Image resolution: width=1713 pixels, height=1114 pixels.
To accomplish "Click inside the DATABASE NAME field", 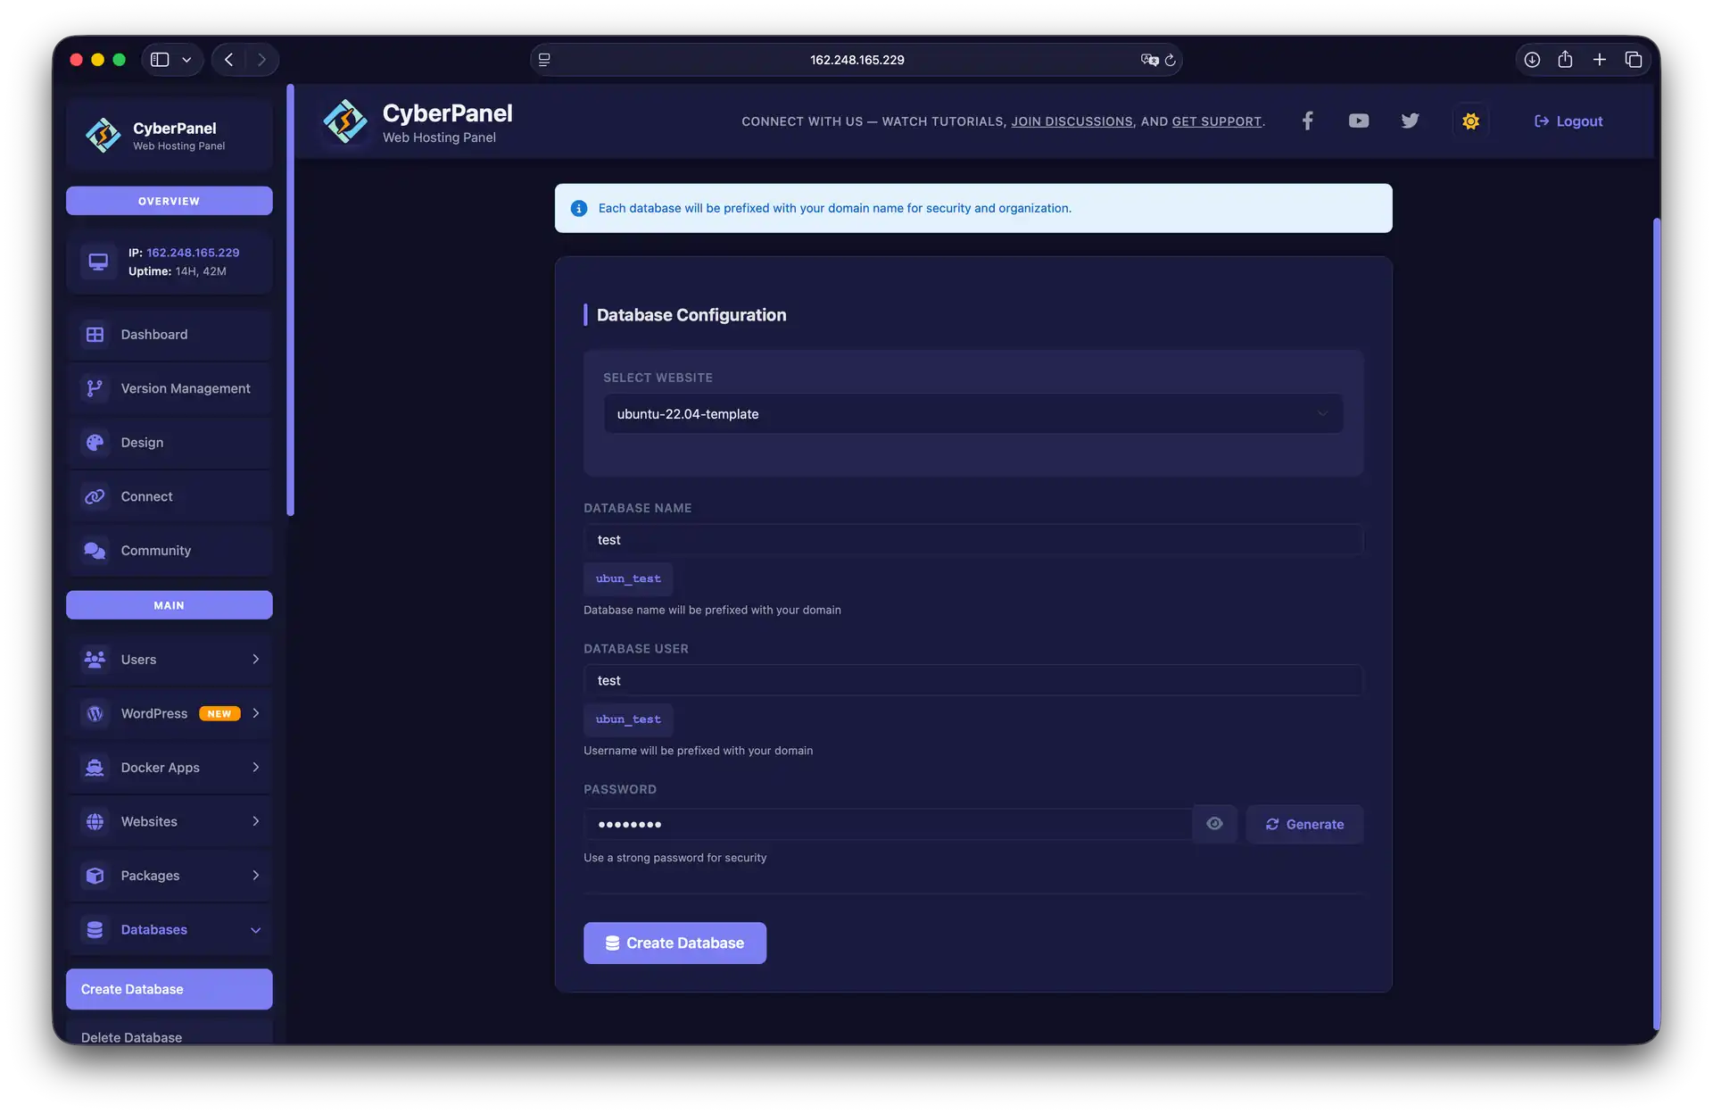I will click(x=972, y=539).
